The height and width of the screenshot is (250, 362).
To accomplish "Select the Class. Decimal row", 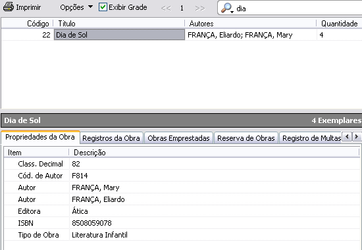I will click(x=182, y=164).
